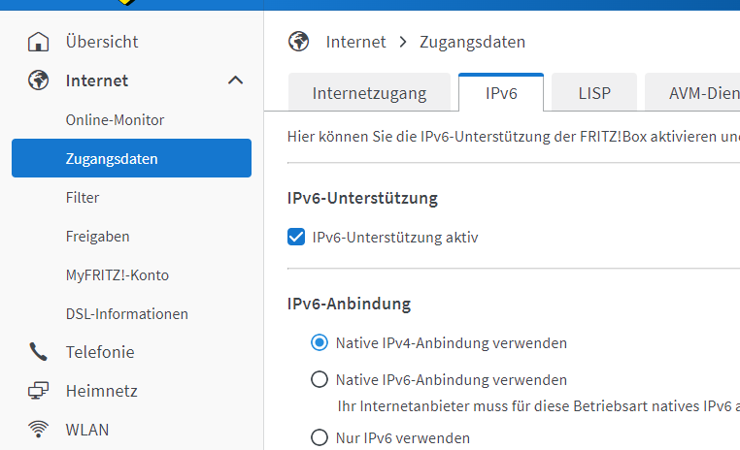Click the phone handset icon for Telefonie
The height and width of the screenshot is (450, 740).
[x=39, y=352]
